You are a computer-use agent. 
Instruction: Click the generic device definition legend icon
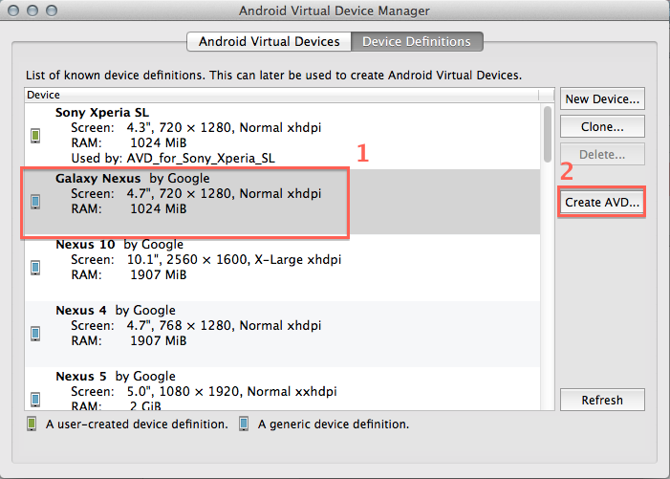click(244, 424)
